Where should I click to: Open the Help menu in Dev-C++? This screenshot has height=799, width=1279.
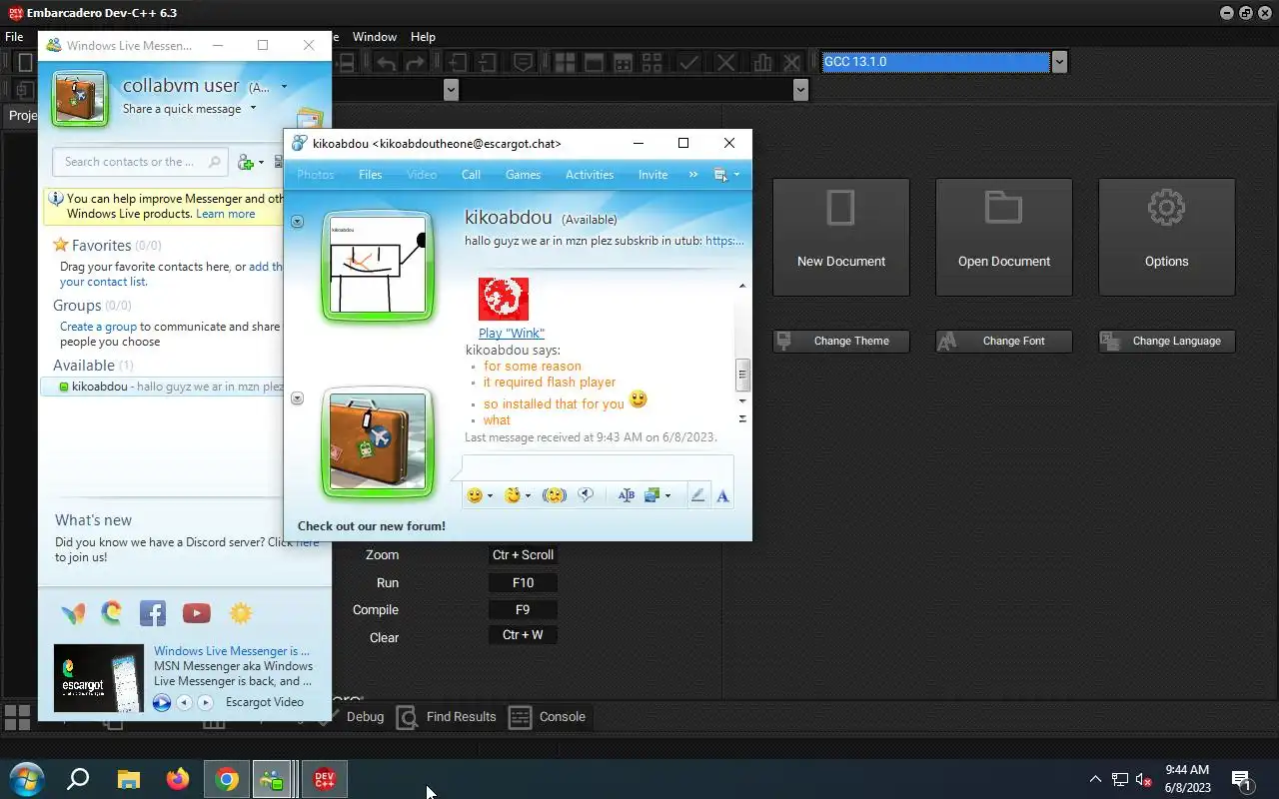423,37
